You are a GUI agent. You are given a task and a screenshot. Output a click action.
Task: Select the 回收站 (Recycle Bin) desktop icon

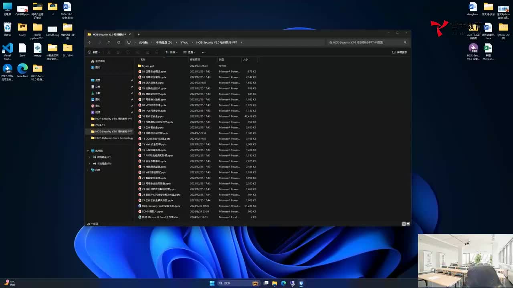click(7, 29)
